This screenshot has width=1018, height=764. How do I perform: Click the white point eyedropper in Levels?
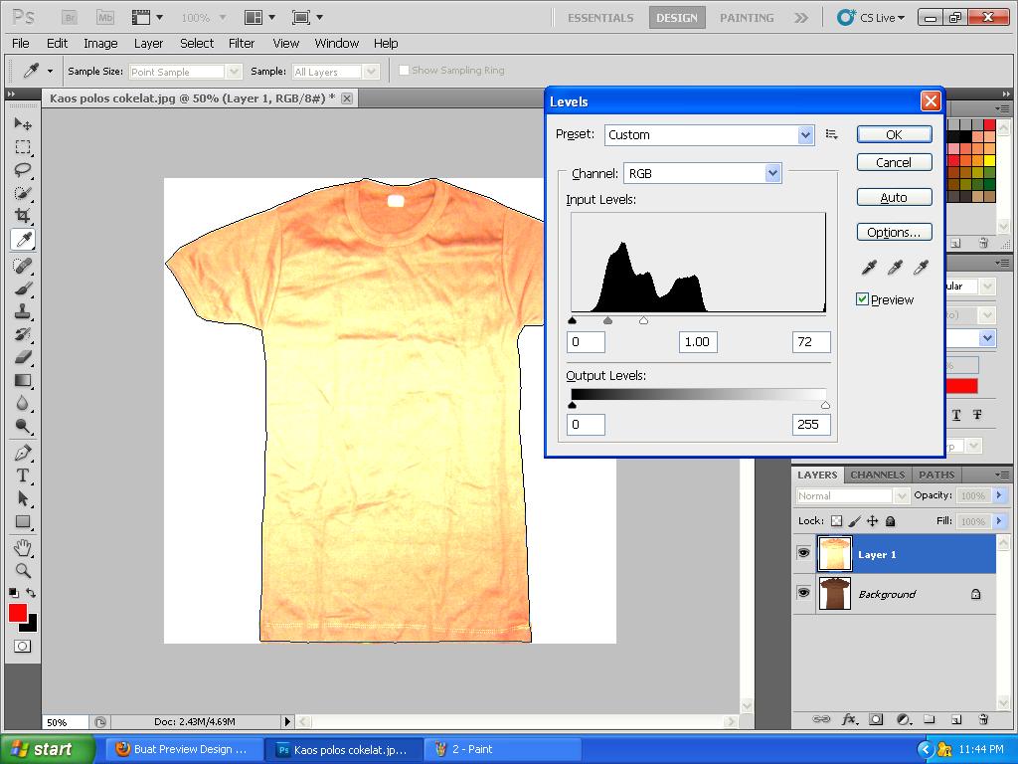pyautogui.click(x=921, y=267)
